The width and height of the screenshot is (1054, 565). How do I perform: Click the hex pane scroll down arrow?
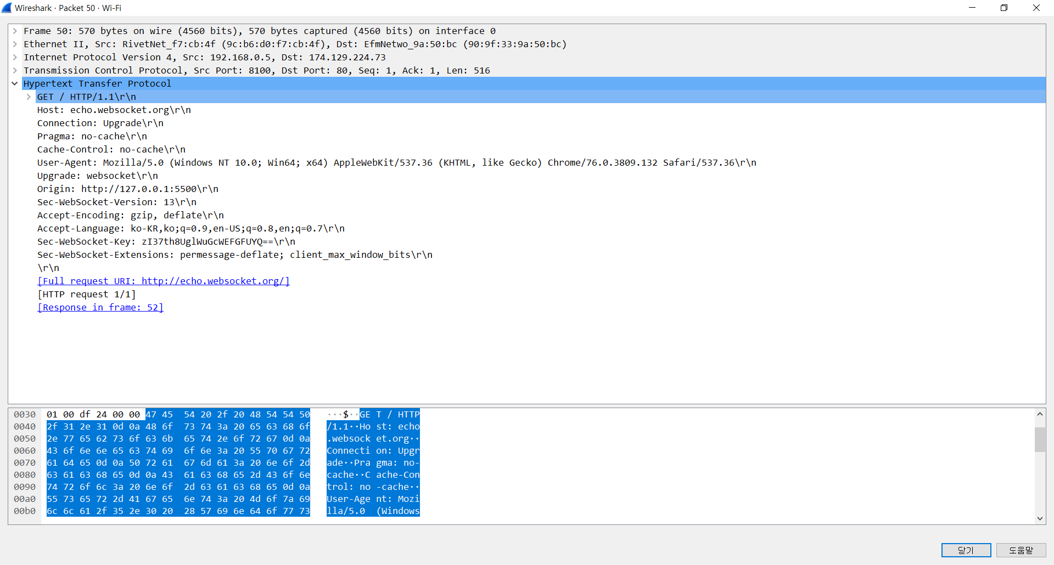[x=1040, y=518]
